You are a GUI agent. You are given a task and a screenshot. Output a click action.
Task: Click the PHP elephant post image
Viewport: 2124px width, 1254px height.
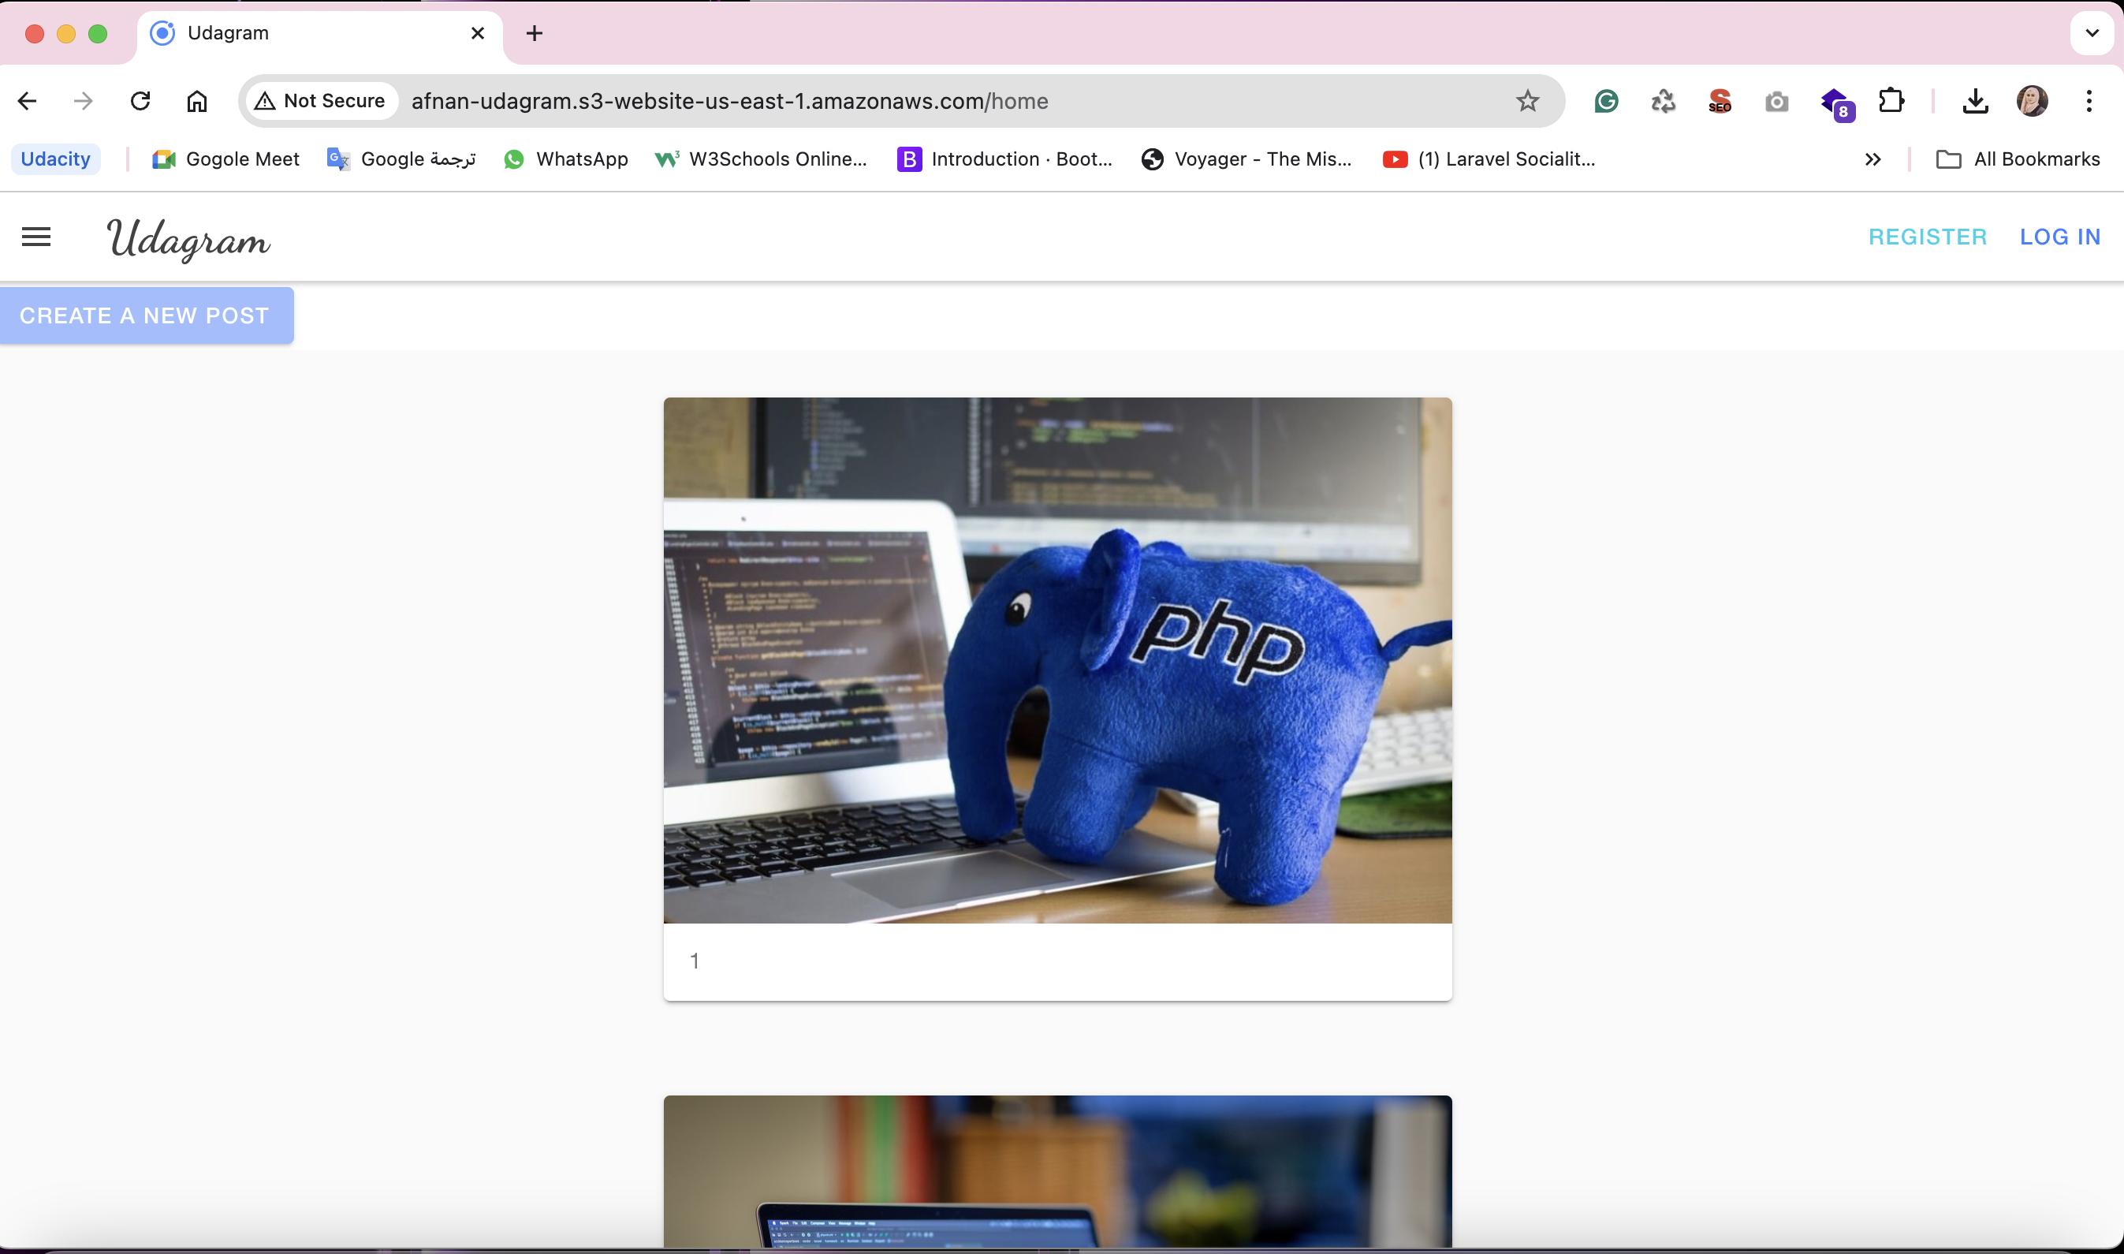coord(1057,660)
